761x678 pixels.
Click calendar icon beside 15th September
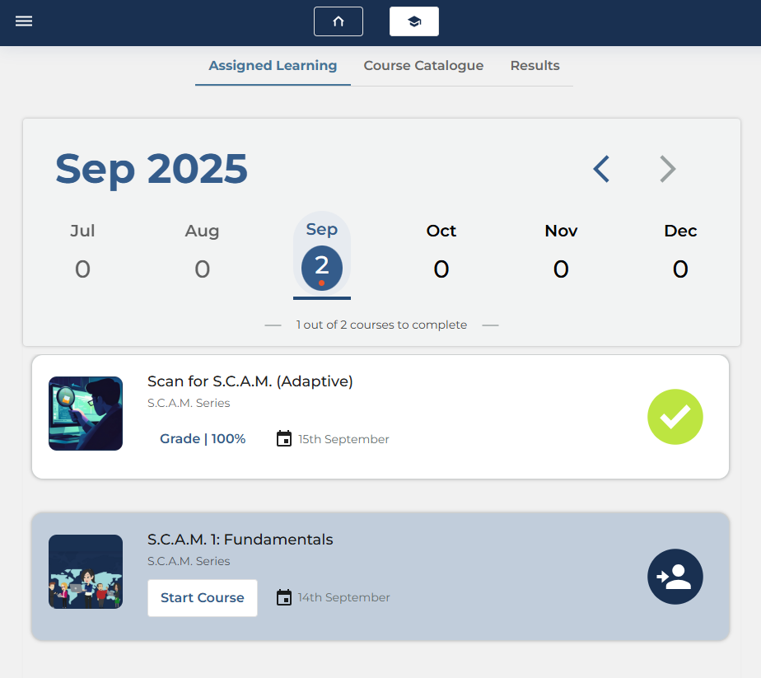(x=284, y=439)
